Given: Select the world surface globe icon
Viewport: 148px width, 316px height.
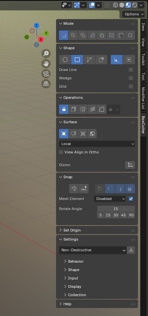Looking at the screenshot, I should [92, 134].
